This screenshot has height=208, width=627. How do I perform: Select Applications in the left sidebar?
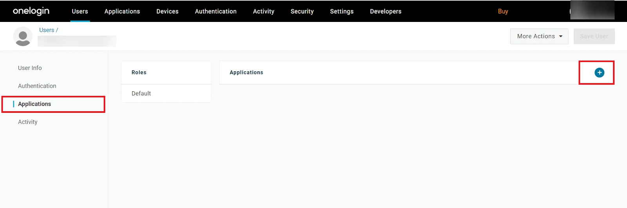34,104
